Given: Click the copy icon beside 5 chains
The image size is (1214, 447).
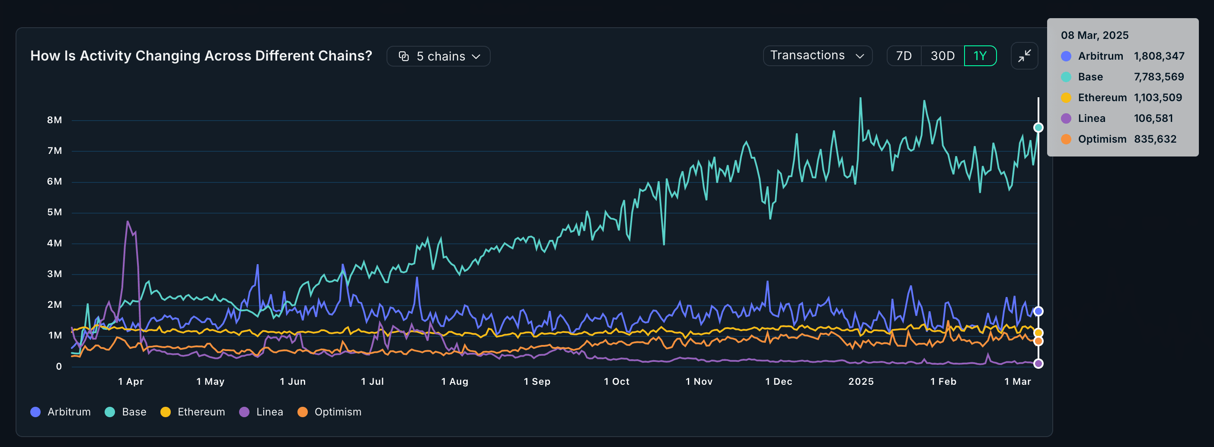Looking at the screenshot, I should 403,57.
